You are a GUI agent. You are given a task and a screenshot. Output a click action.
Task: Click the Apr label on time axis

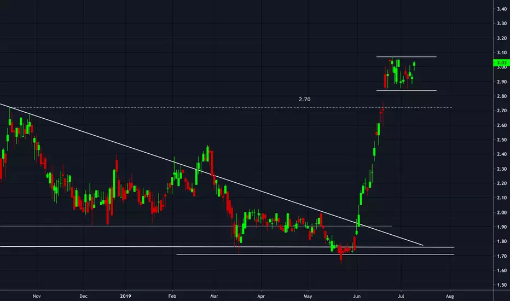(x=261, y=296)
